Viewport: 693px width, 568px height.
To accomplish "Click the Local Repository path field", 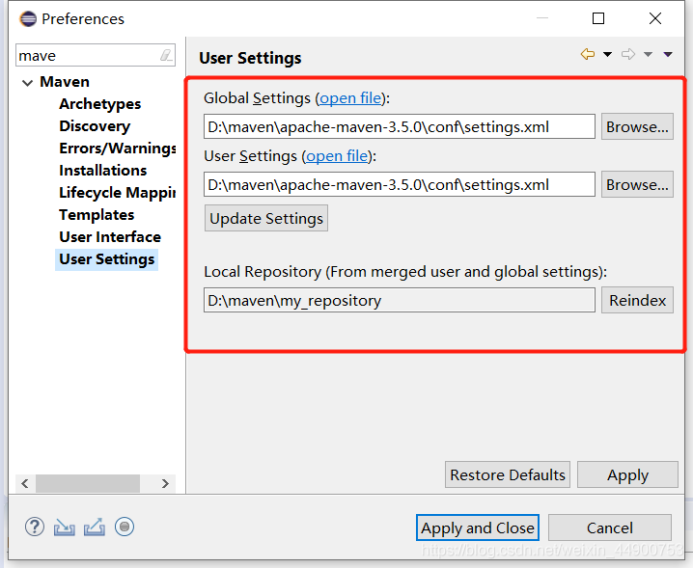I will 400,300.
